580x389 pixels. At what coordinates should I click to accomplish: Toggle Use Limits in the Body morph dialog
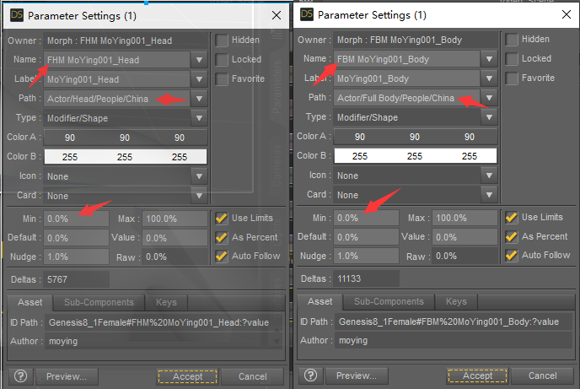click(x=512, y=218)
